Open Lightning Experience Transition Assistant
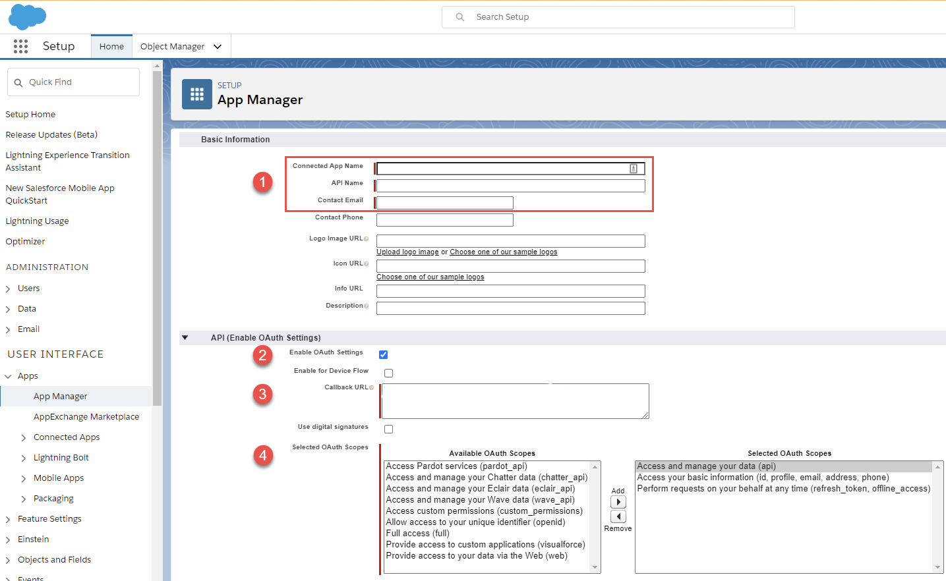The height and width of the screenshot is (581, 946). pos(67,161)
